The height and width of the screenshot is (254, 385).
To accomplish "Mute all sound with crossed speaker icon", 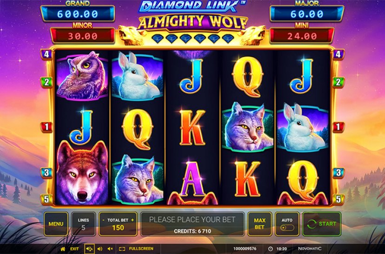I will point(111,249).
